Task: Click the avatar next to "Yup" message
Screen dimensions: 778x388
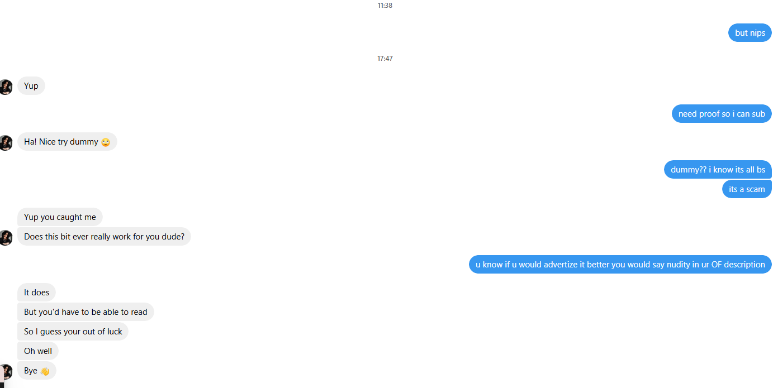Action: click(6, 87)
